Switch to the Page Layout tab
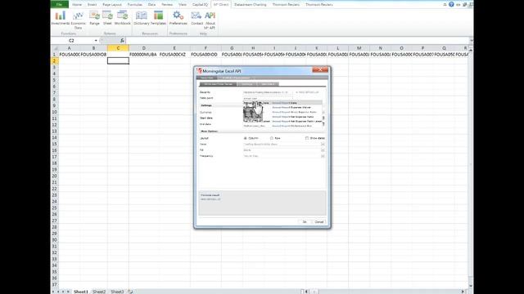Screen dimensions: 524x294 112,5
